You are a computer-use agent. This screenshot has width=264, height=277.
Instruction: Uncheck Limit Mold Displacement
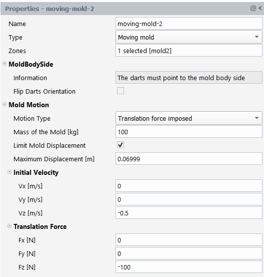click(x=120, y=145)
